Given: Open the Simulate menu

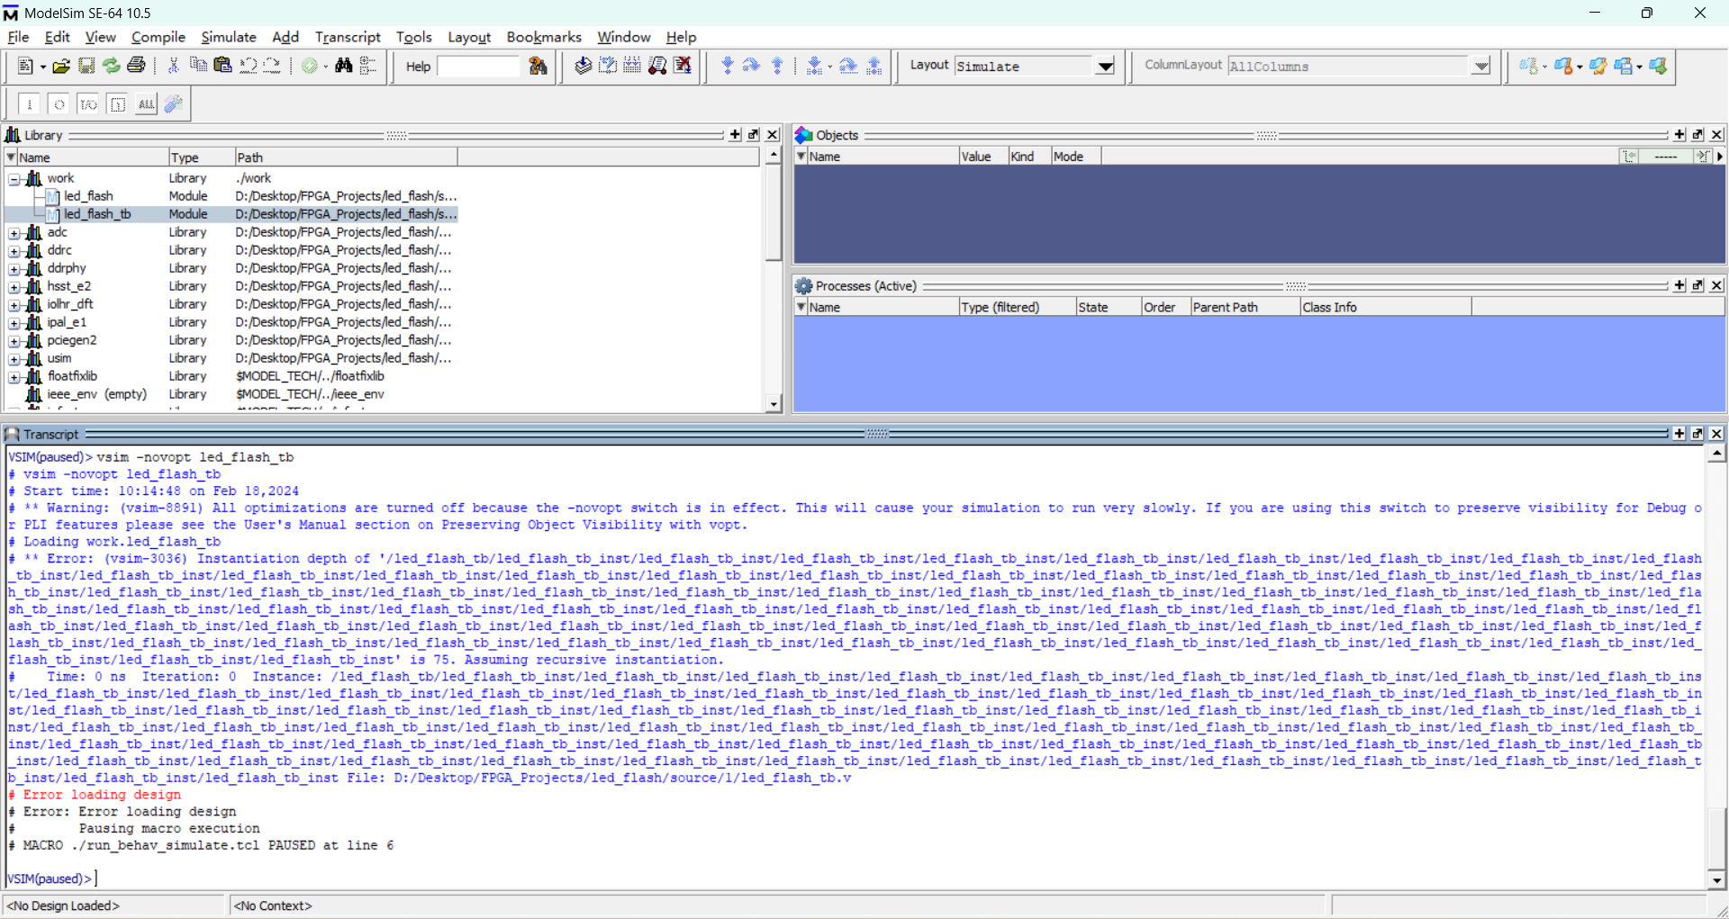Looking at the screenshot, I should [x=229, y=37].
